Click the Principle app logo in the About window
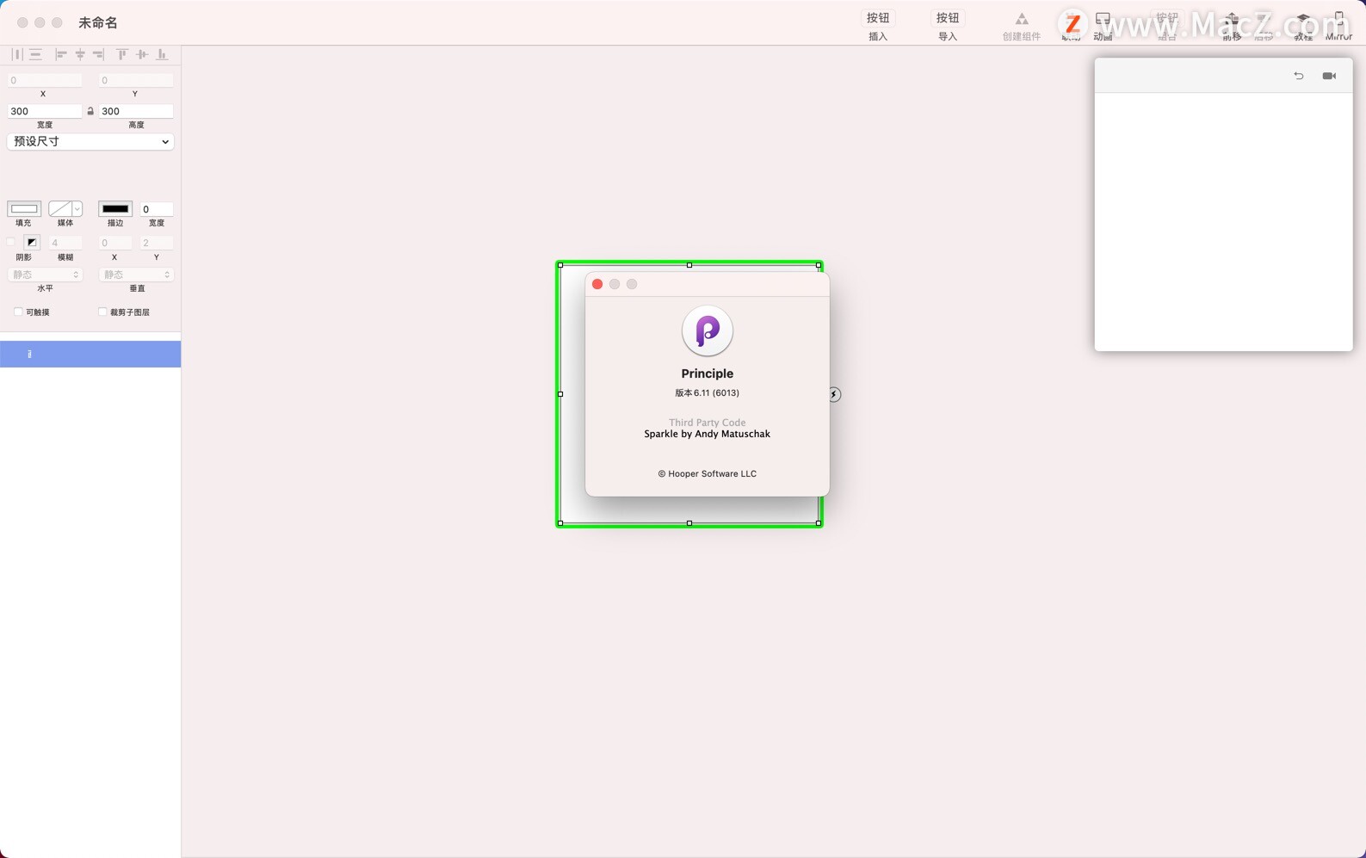 point(708,330)
